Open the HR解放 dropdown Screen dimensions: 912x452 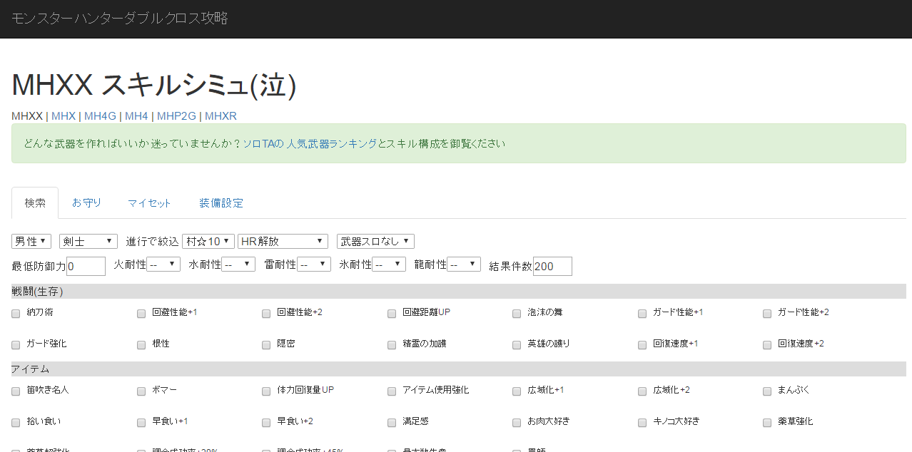pyautogui.click(x=283, y=242)
